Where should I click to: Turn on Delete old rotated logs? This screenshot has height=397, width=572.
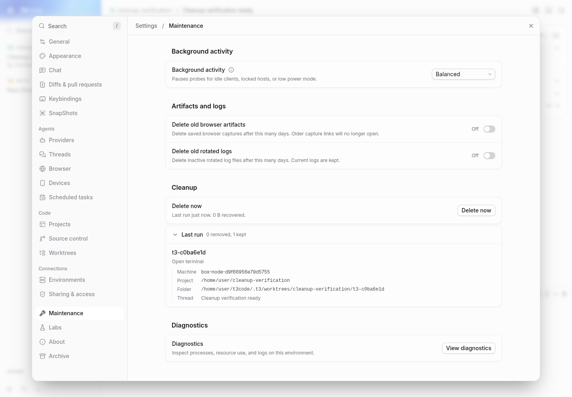pyautogui.click(x=489, y=156)
